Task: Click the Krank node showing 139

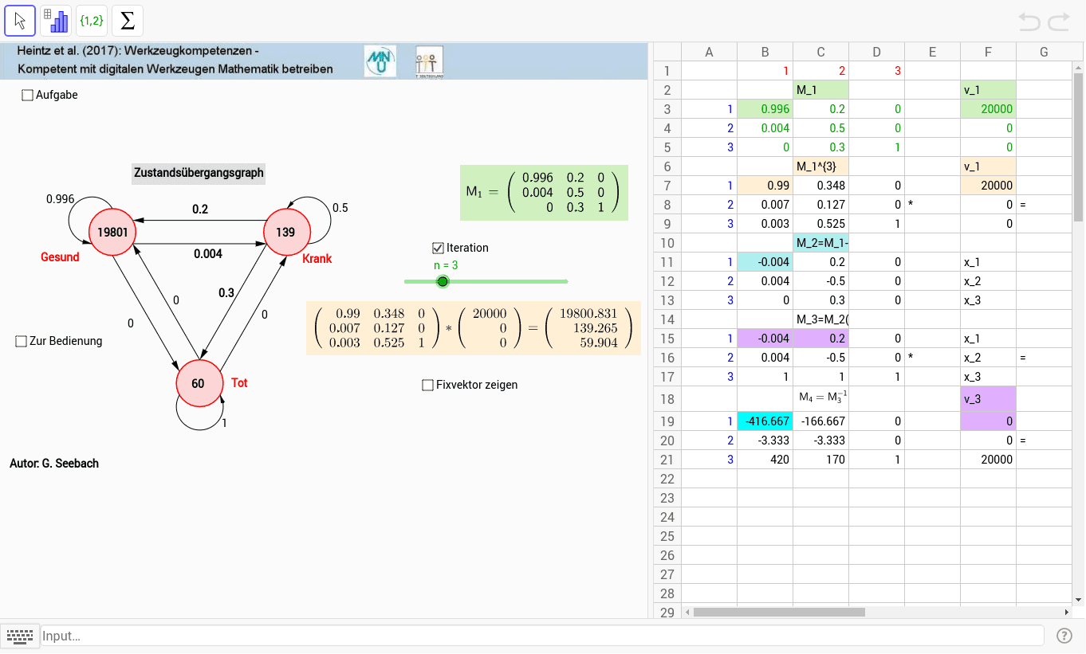Action: point(286,233)
